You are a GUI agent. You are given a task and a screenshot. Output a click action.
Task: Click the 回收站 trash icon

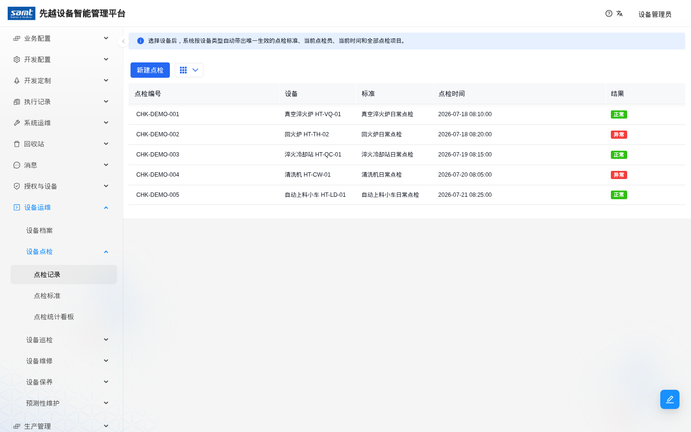click(17, 144)
